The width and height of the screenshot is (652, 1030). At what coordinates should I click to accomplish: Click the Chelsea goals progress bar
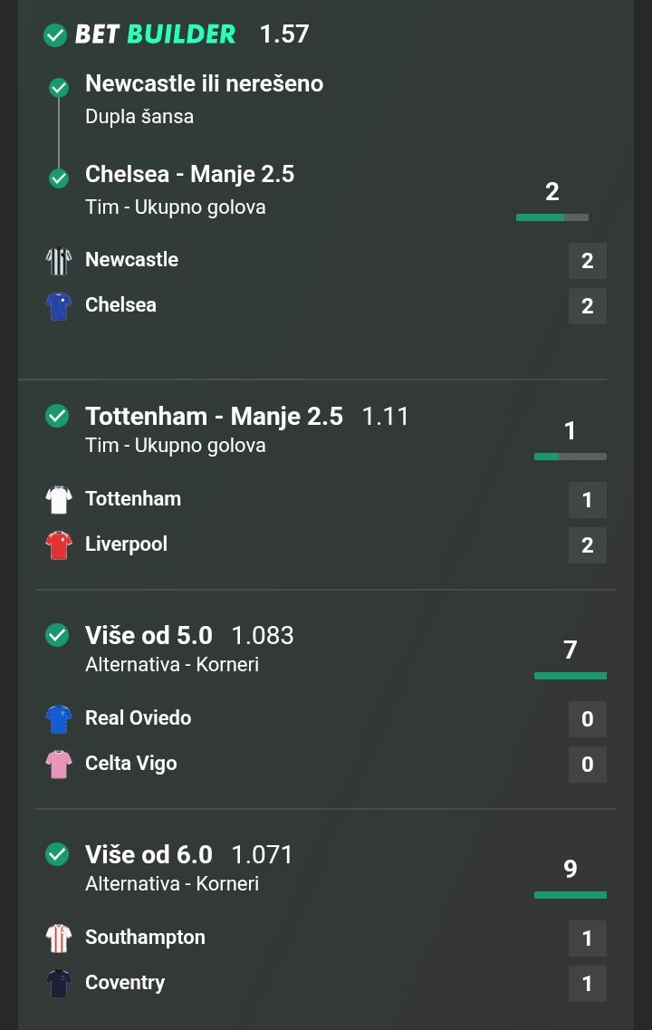(551, 217)
